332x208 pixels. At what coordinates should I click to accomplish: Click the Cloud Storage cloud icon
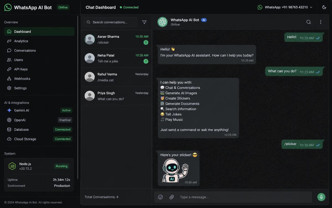pyautogui.click(x=9, y=139)
